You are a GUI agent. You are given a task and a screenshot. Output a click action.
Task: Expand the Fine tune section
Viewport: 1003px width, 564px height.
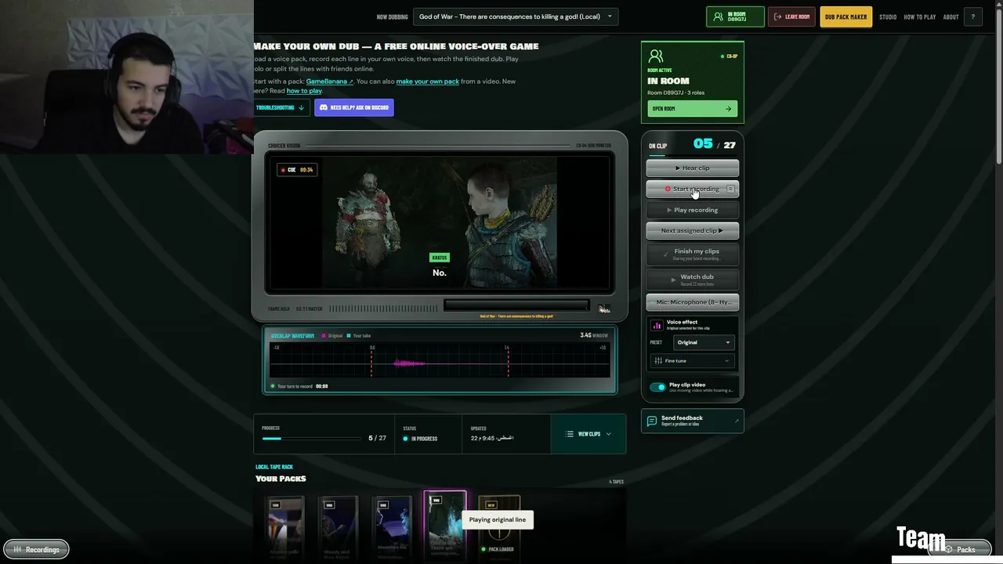coord(693,361)
